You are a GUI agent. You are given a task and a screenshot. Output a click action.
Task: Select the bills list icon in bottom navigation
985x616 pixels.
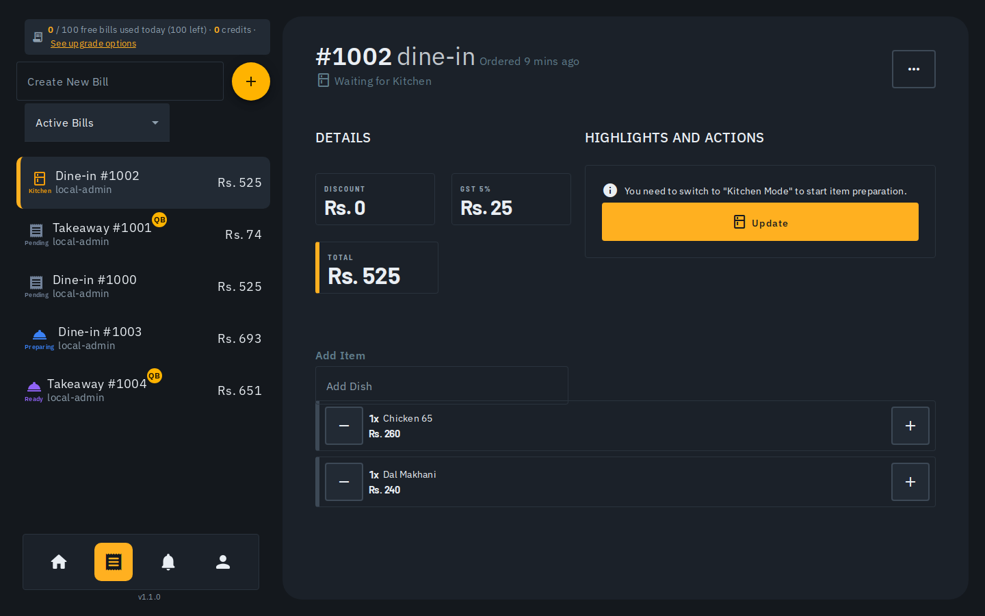(114, 562)
